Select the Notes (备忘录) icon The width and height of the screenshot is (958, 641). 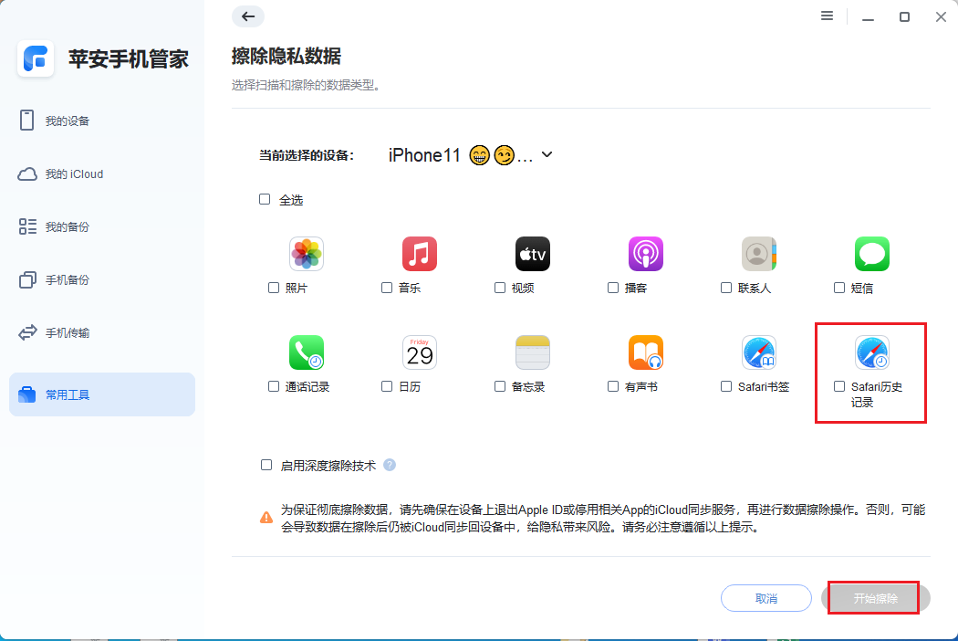[x=532, y=352]
